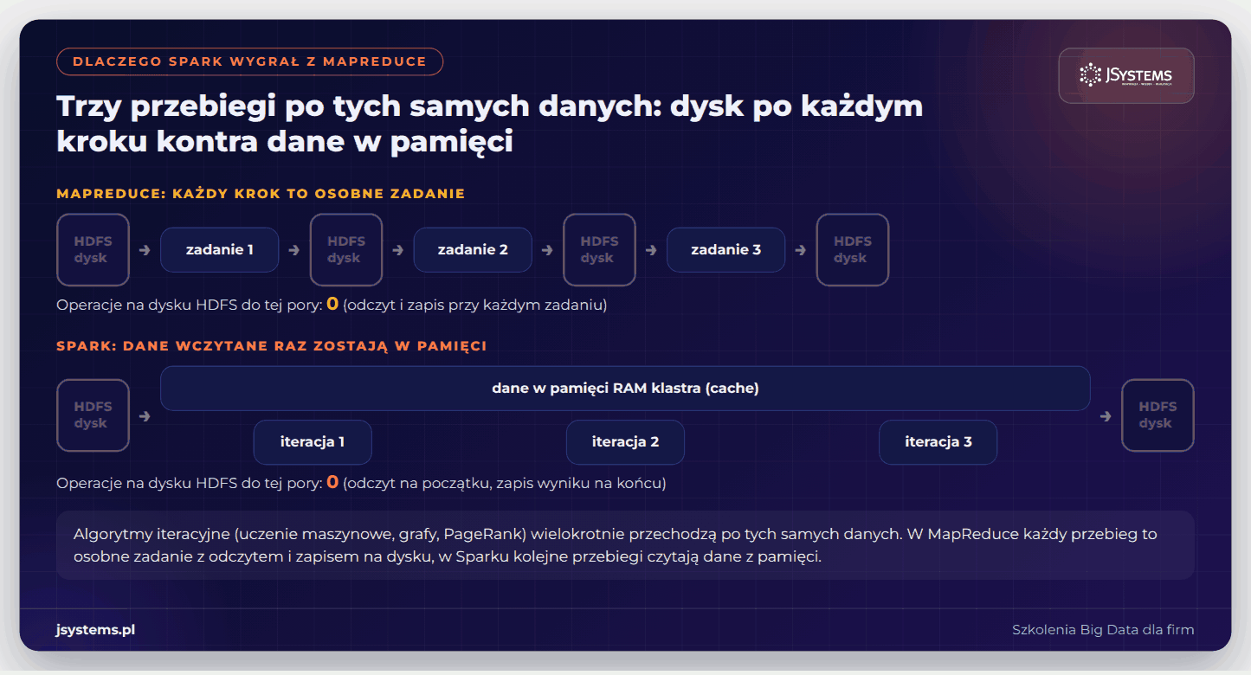Click the slide title 'Trzy przebiegi po tych samych danych'

490,123
